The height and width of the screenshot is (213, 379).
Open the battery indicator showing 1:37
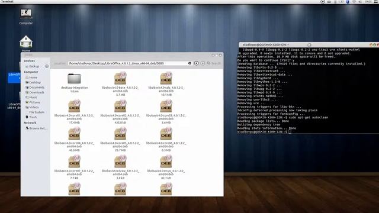(339, 2)
